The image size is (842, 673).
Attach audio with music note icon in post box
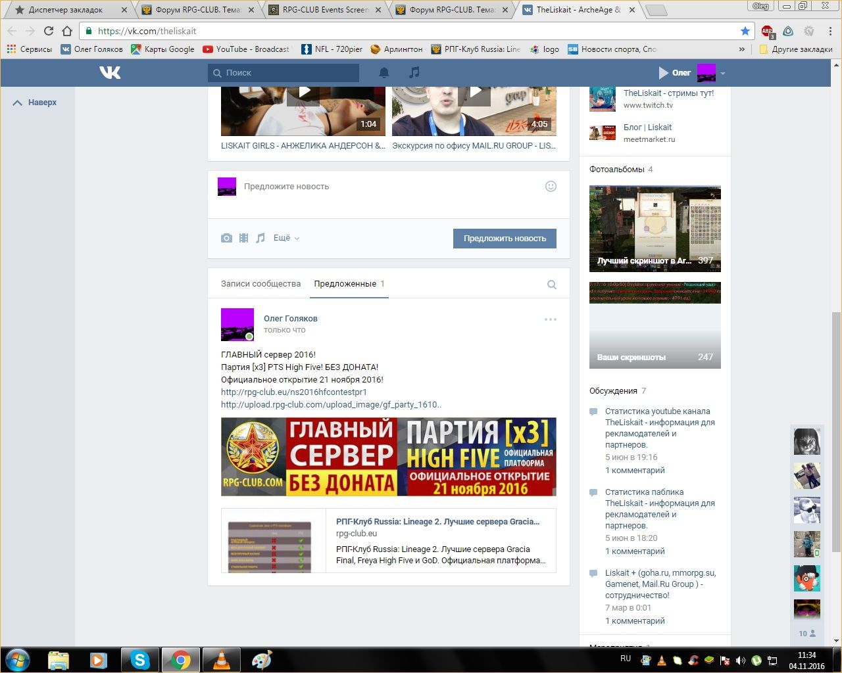[x=260, y=238]
